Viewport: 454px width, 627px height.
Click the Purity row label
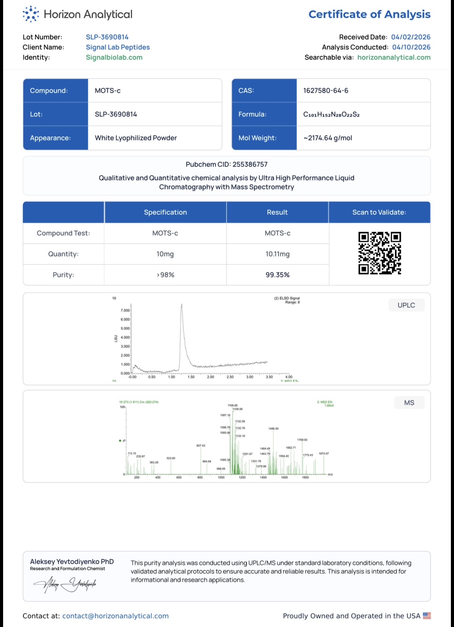click(x=63, y=275)
